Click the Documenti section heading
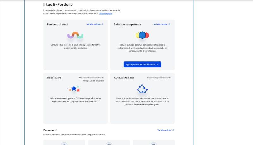The image size is (253, 145). coord(50,130)
